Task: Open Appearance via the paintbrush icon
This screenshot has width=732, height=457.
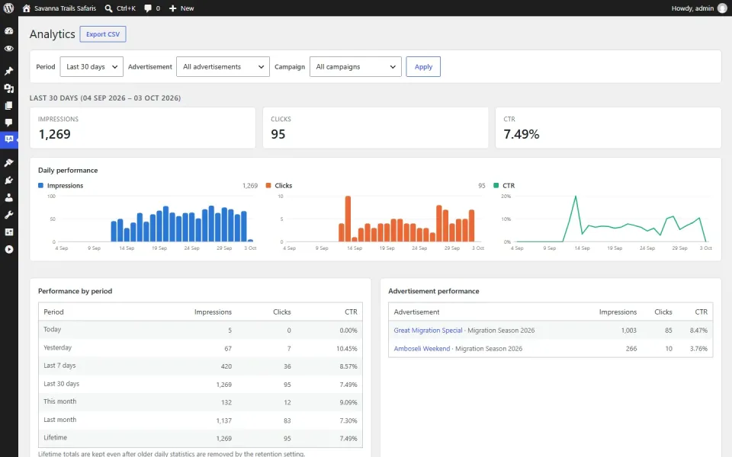Action: (9, 163)
